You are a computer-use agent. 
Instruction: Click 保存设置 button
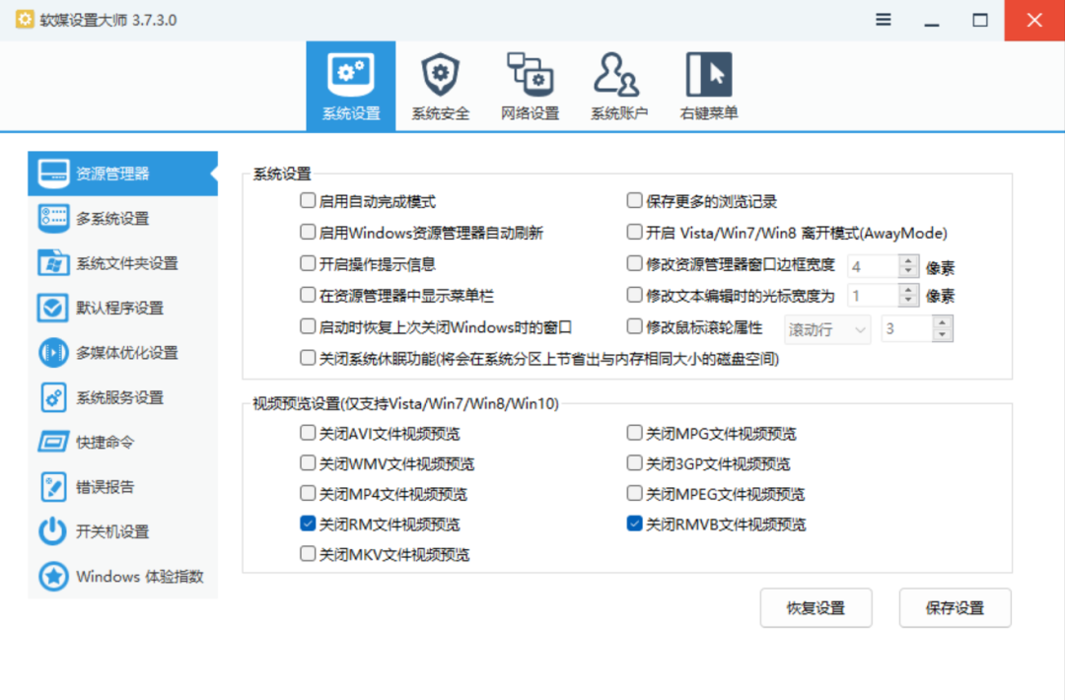tap(955, 607)
